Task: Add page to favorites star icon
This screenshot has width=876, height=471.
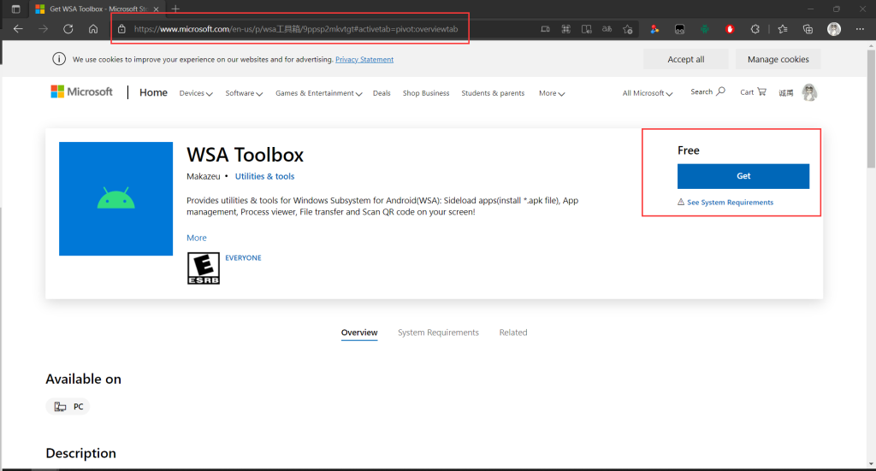Action: [629, 29]
